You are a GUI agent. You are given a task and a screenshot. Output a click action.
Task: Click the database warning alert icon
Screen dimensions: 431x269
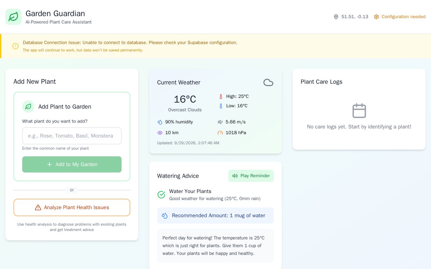(15, 46)
